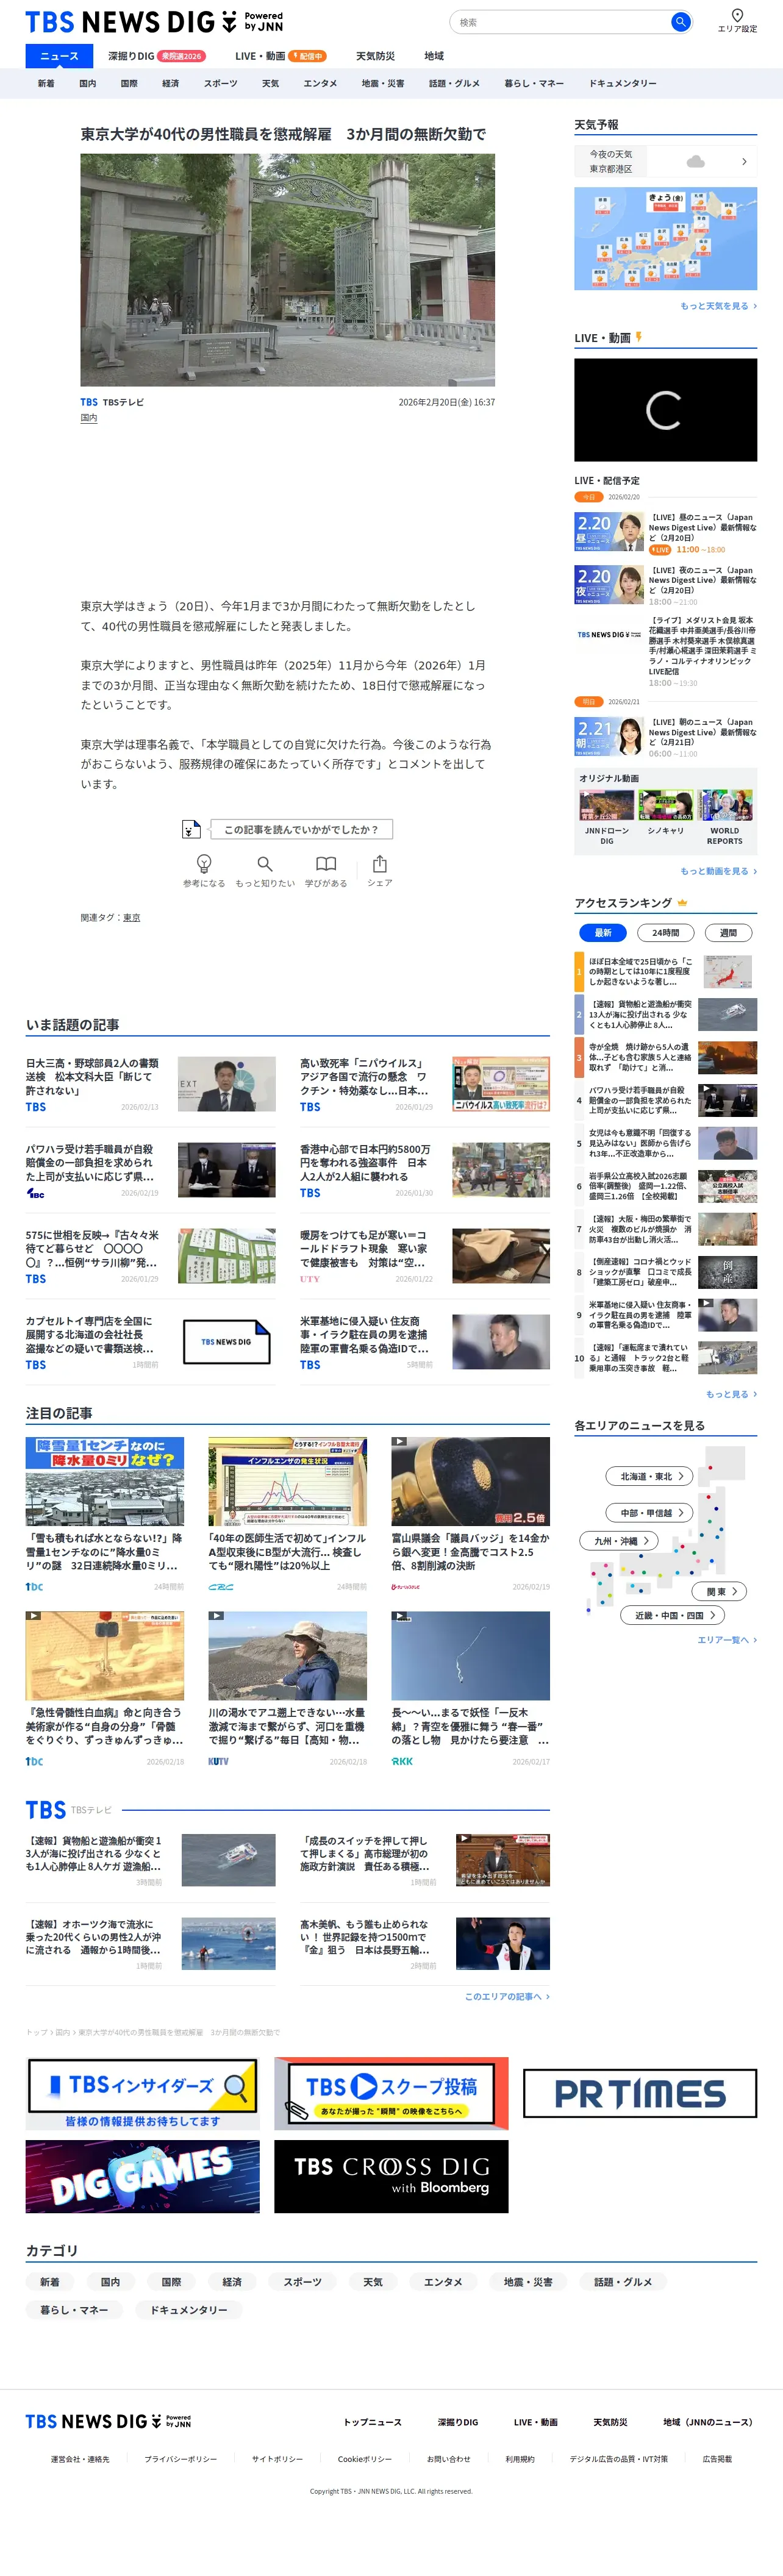Screen dimensions: 783x2576
Task: Open the ranking 1 article about 25日頃
Action: [x=665, y=971]
